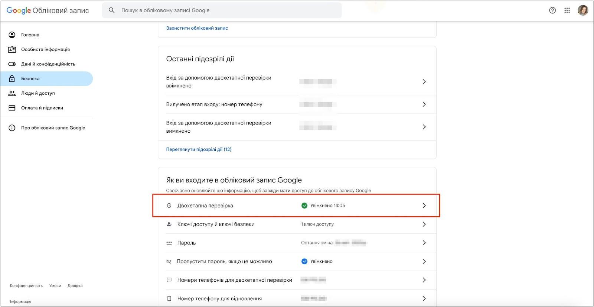Click the message icon beside 'Номери телефонів'
The image size is (594, 307).
(x=169, y=280)
